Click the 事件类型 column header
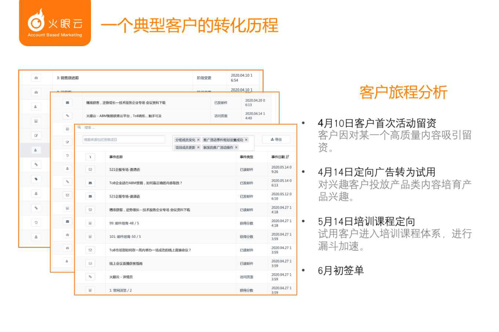499x332 pixels. coord(247,157)
